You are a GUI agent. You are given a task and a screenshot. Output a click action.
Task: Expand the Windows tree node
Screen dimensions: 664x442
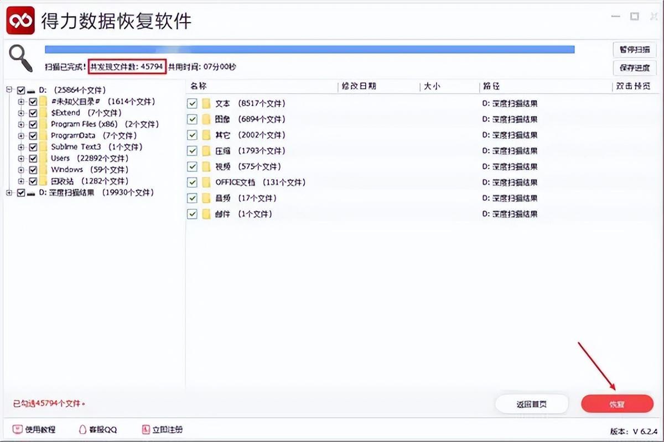click(x=21, y=170)
